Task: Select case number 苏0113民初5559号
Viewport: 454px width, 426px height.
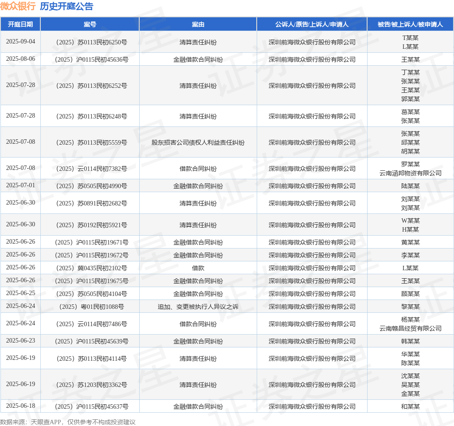Action: coord(91,142)
